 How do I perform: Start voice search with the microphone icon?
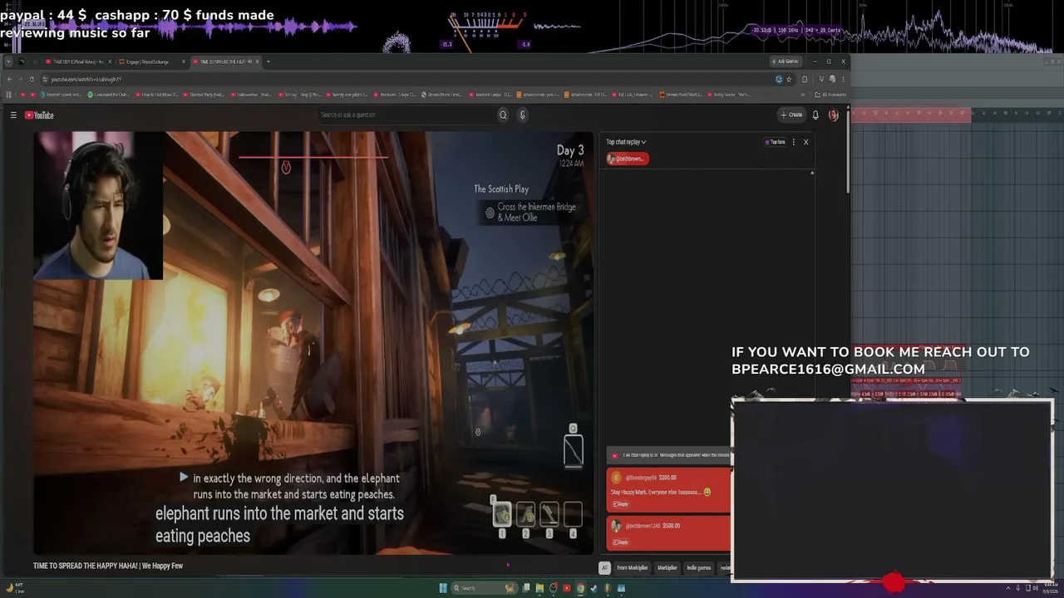[523, 115]
